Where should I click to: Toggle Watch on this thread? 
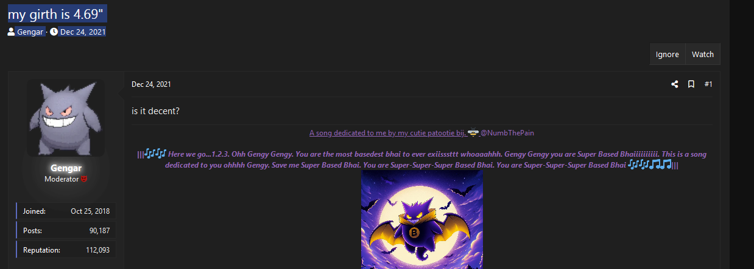[x=703, y=54]
